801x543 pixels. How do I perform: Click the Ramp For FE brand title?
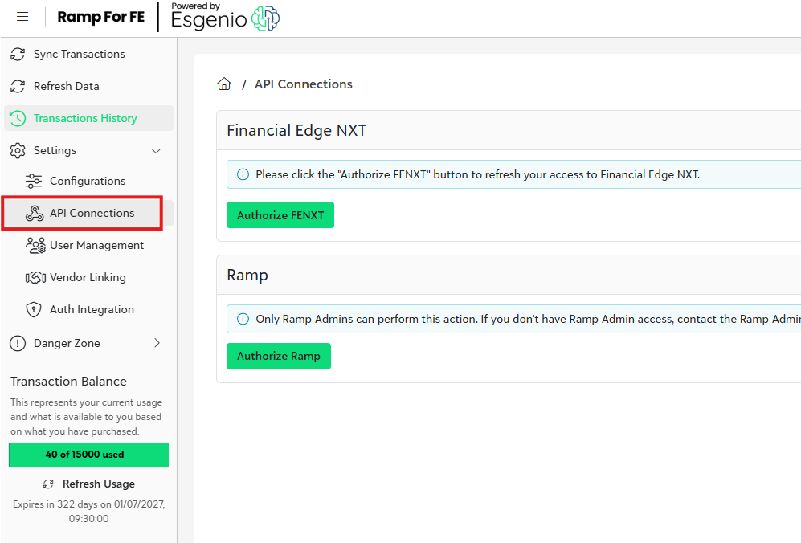[101, 17]
